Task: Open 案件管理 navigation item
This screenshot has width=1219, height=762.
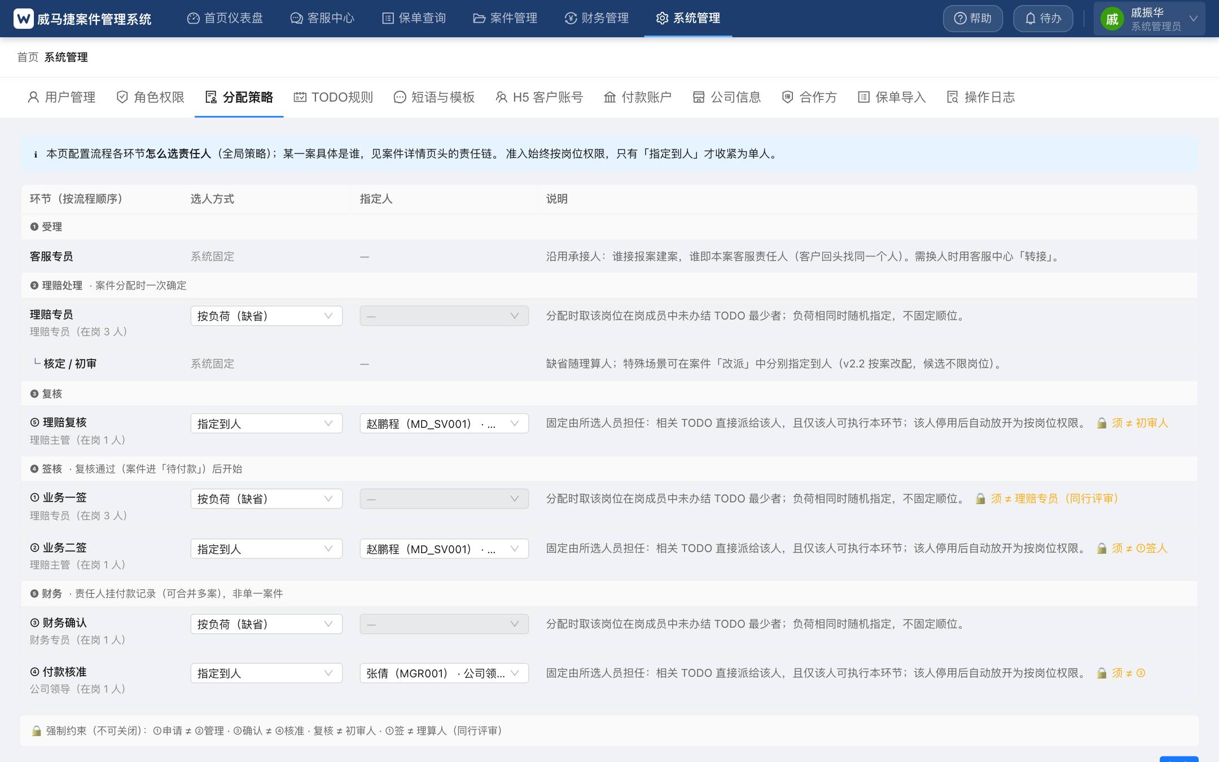Action: click(505, 18)
